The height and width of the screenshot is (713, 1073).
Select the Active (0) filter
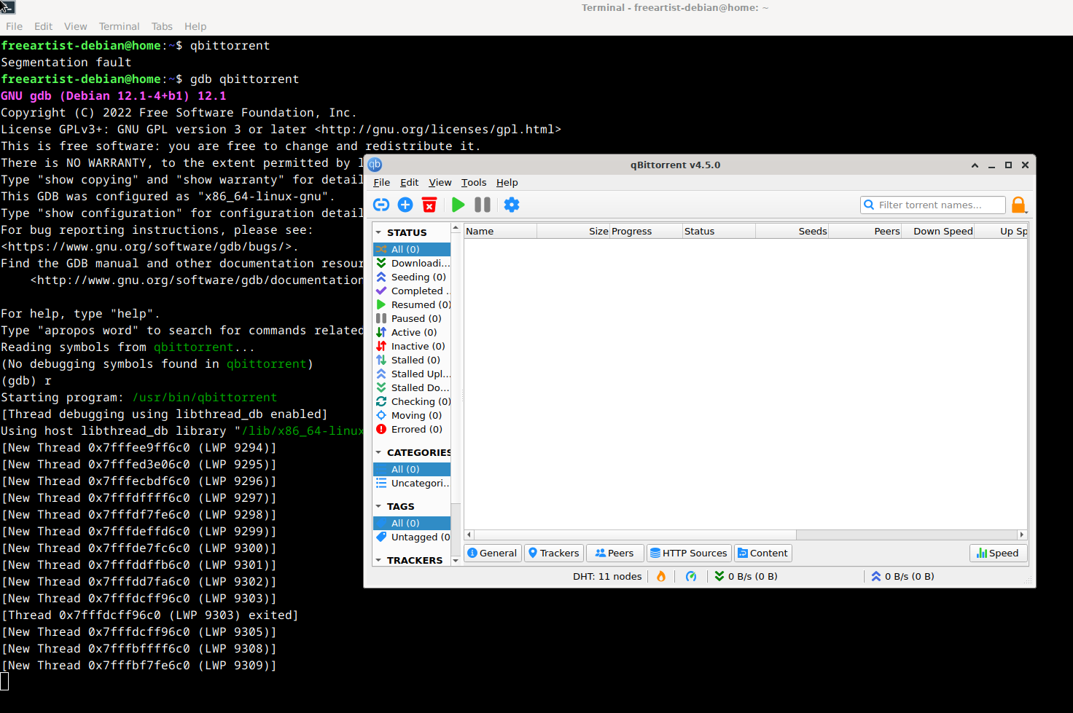click(412, 332)
